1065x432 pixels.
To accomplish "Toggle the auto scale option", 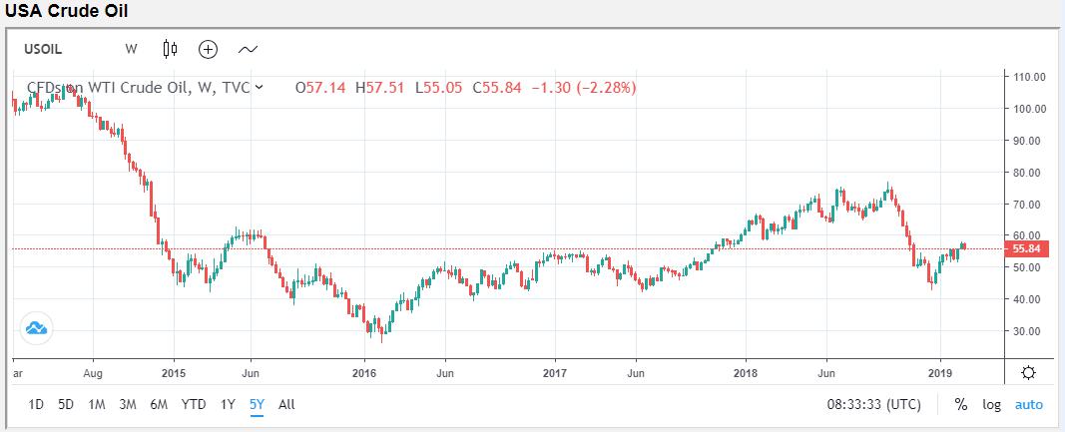I will coord(1028,405).
